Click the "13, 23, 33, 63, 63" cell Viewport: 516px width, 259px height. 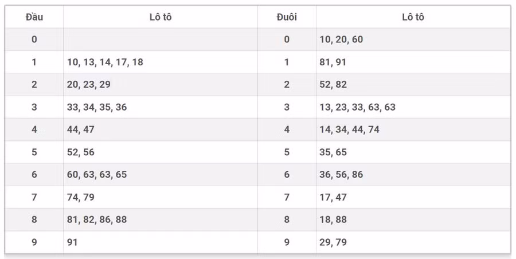click(x=358, y=107)
